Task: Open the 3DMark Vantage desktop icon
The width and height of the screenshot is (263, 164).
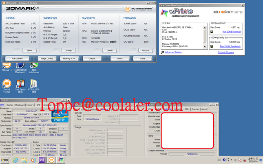Action: pyautogui.click(x=7, y=86)
